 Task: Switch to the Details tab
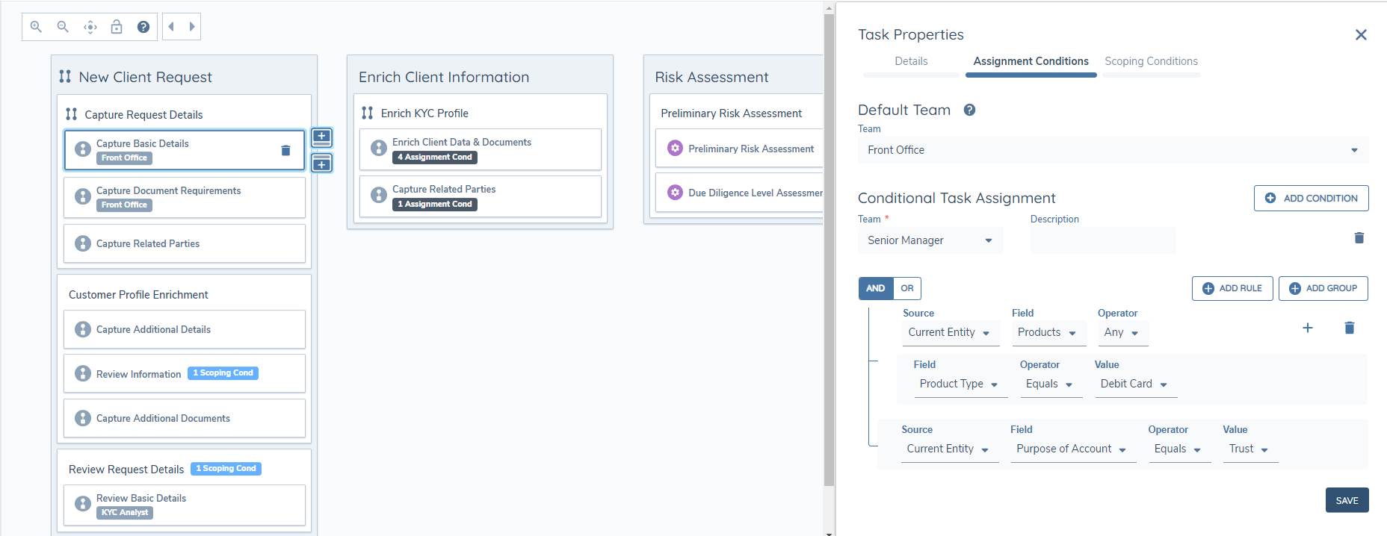tap(911, 61)
